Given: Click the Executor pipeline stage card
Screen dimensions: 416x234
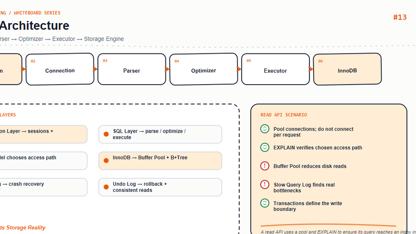Looking at the screenshot, I should tap(276, 69).
